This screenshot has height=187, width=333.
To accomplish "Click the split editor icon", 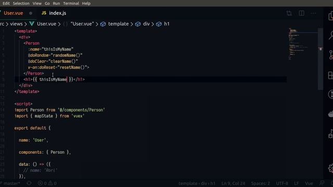I will click(301, 13).
